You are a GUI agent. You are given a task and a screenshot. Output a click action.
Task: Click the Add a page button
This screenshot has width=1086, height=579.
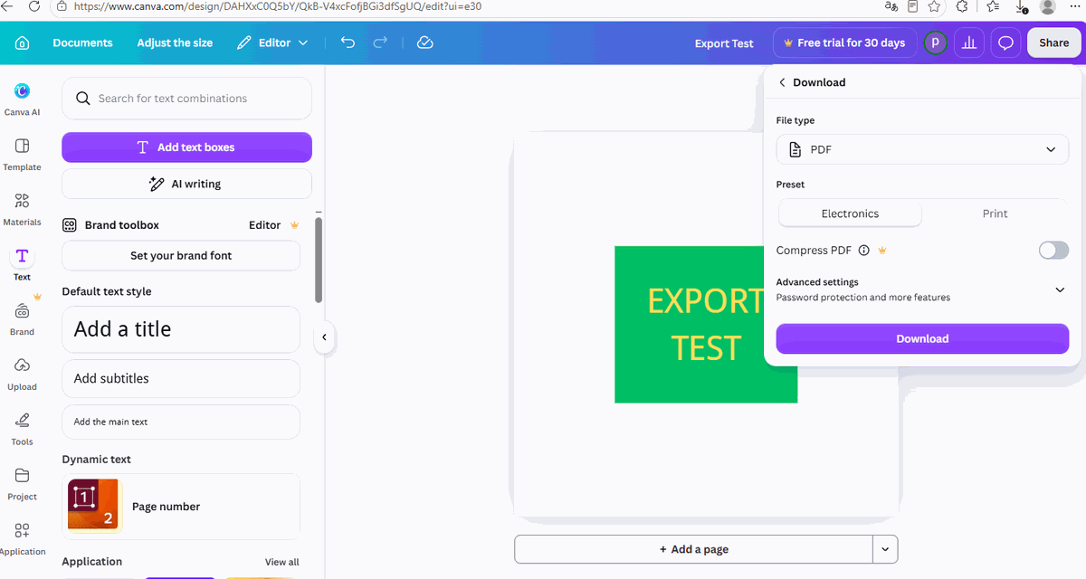point(693,549)
